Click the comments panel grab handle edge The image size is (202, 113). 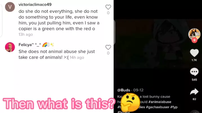pos(115,32)
